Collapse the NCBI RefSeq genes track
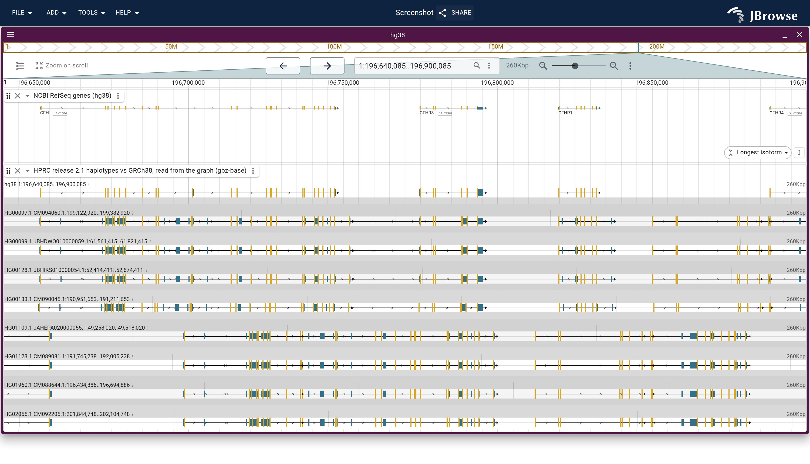This screenshot has width=810, height=464. pos(28,95)
